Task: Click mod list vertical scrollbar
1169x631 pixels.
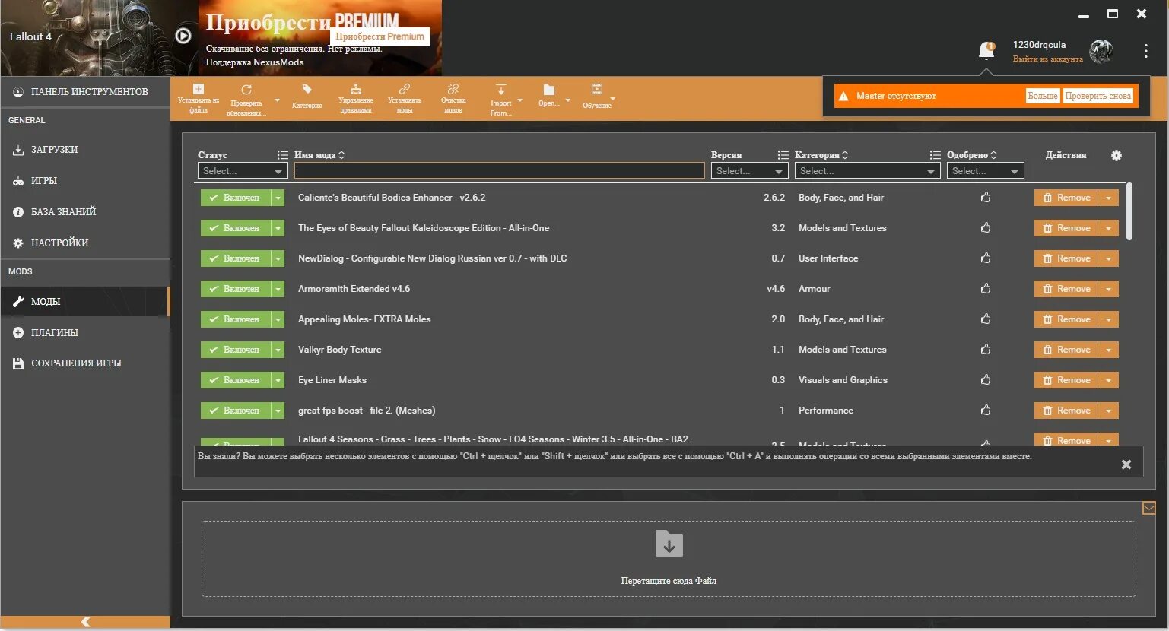Action: tap(1129, 211)
